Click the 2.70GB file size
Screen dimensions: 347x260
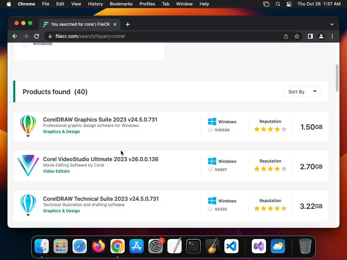click(x=311, y=167)
